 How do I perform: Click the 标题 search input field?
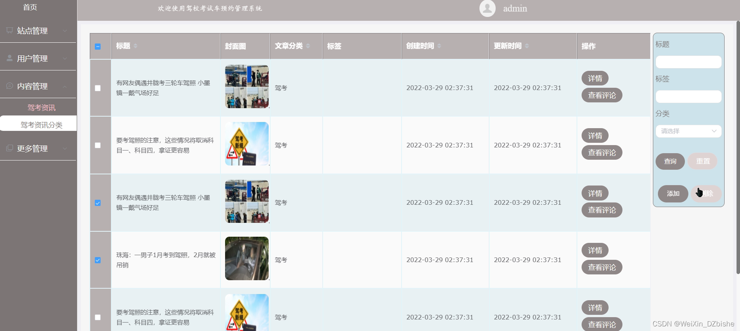pos(688,62)
